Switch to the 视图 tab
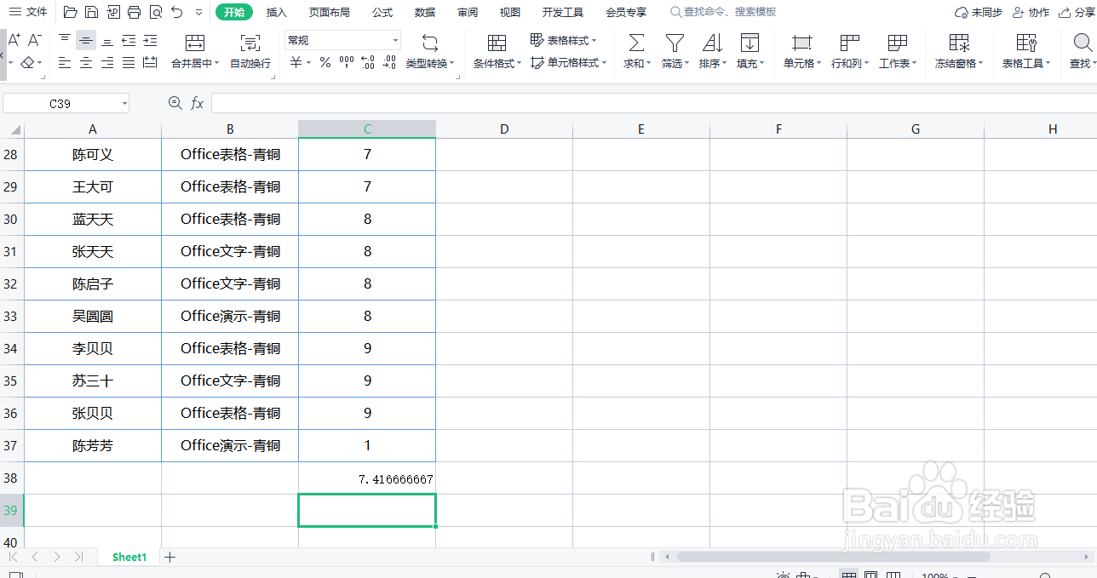 tap(510, 13)
